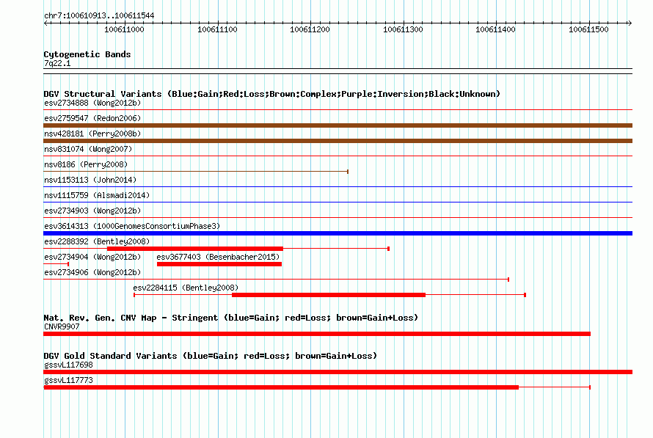Click ruler coordinate 100611400

[495, 29]
